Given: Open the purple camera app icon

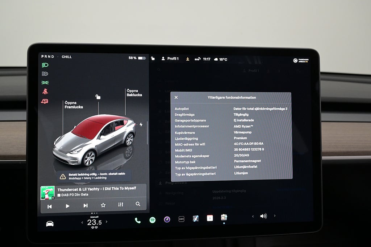Looking at the screenshot, I should [167, 219].
